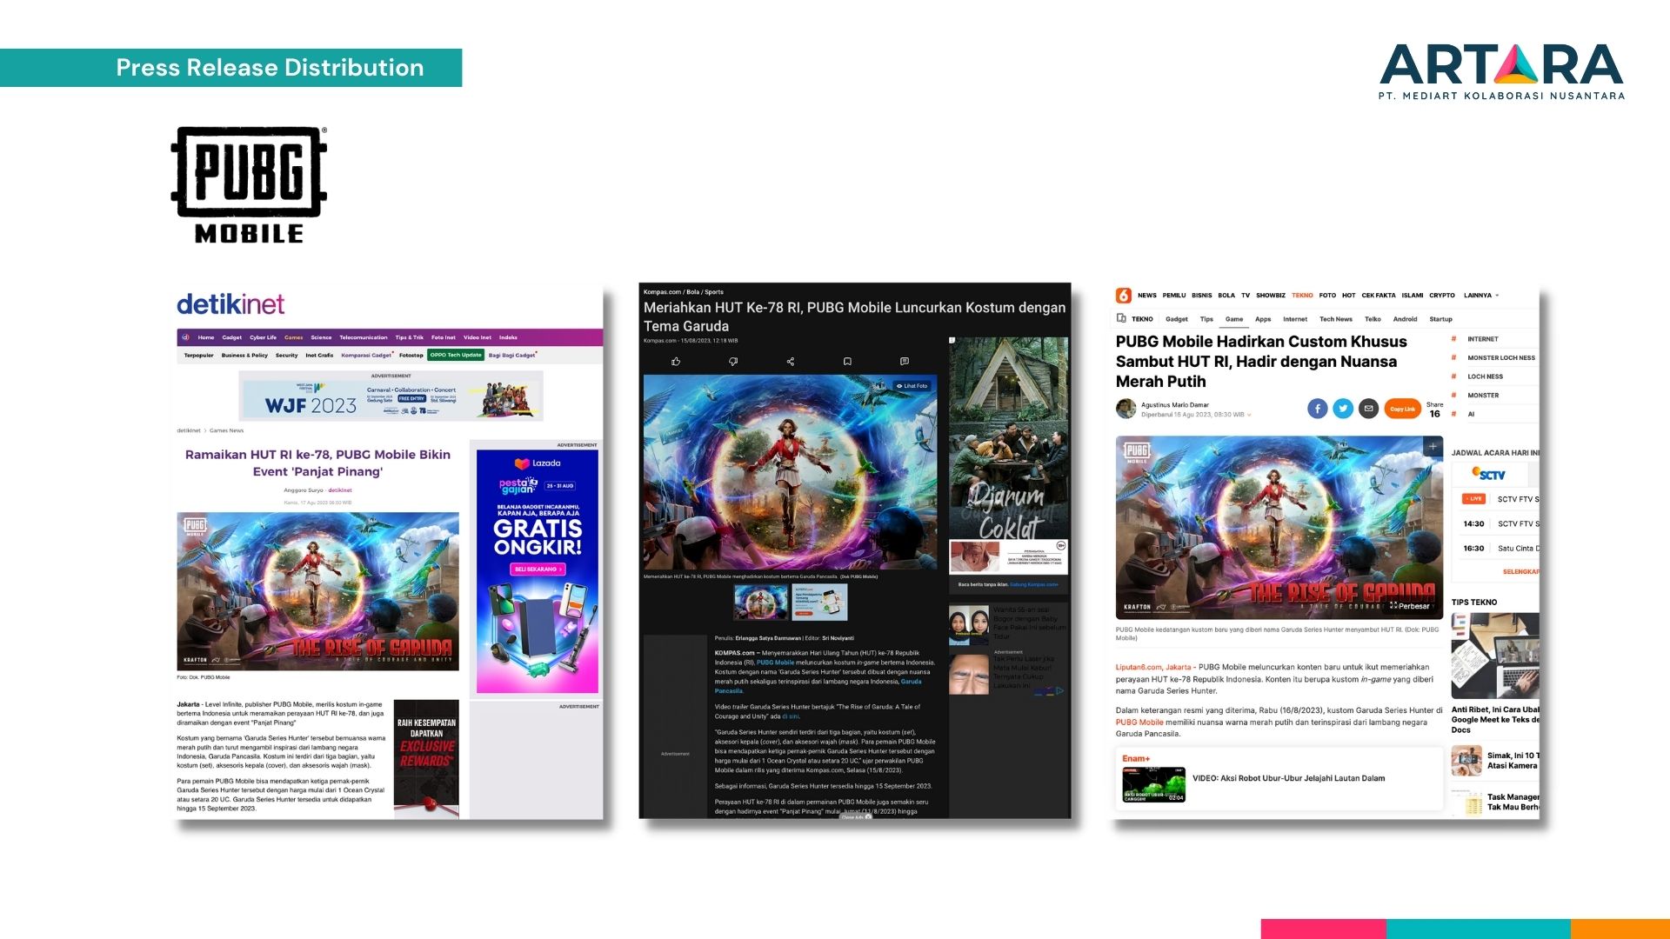Image resolution: width=1670 pixels, height=939 pixels.
Task: Open Telecomunication tab in detikinet navbar
Action: [x=364, y=337]
